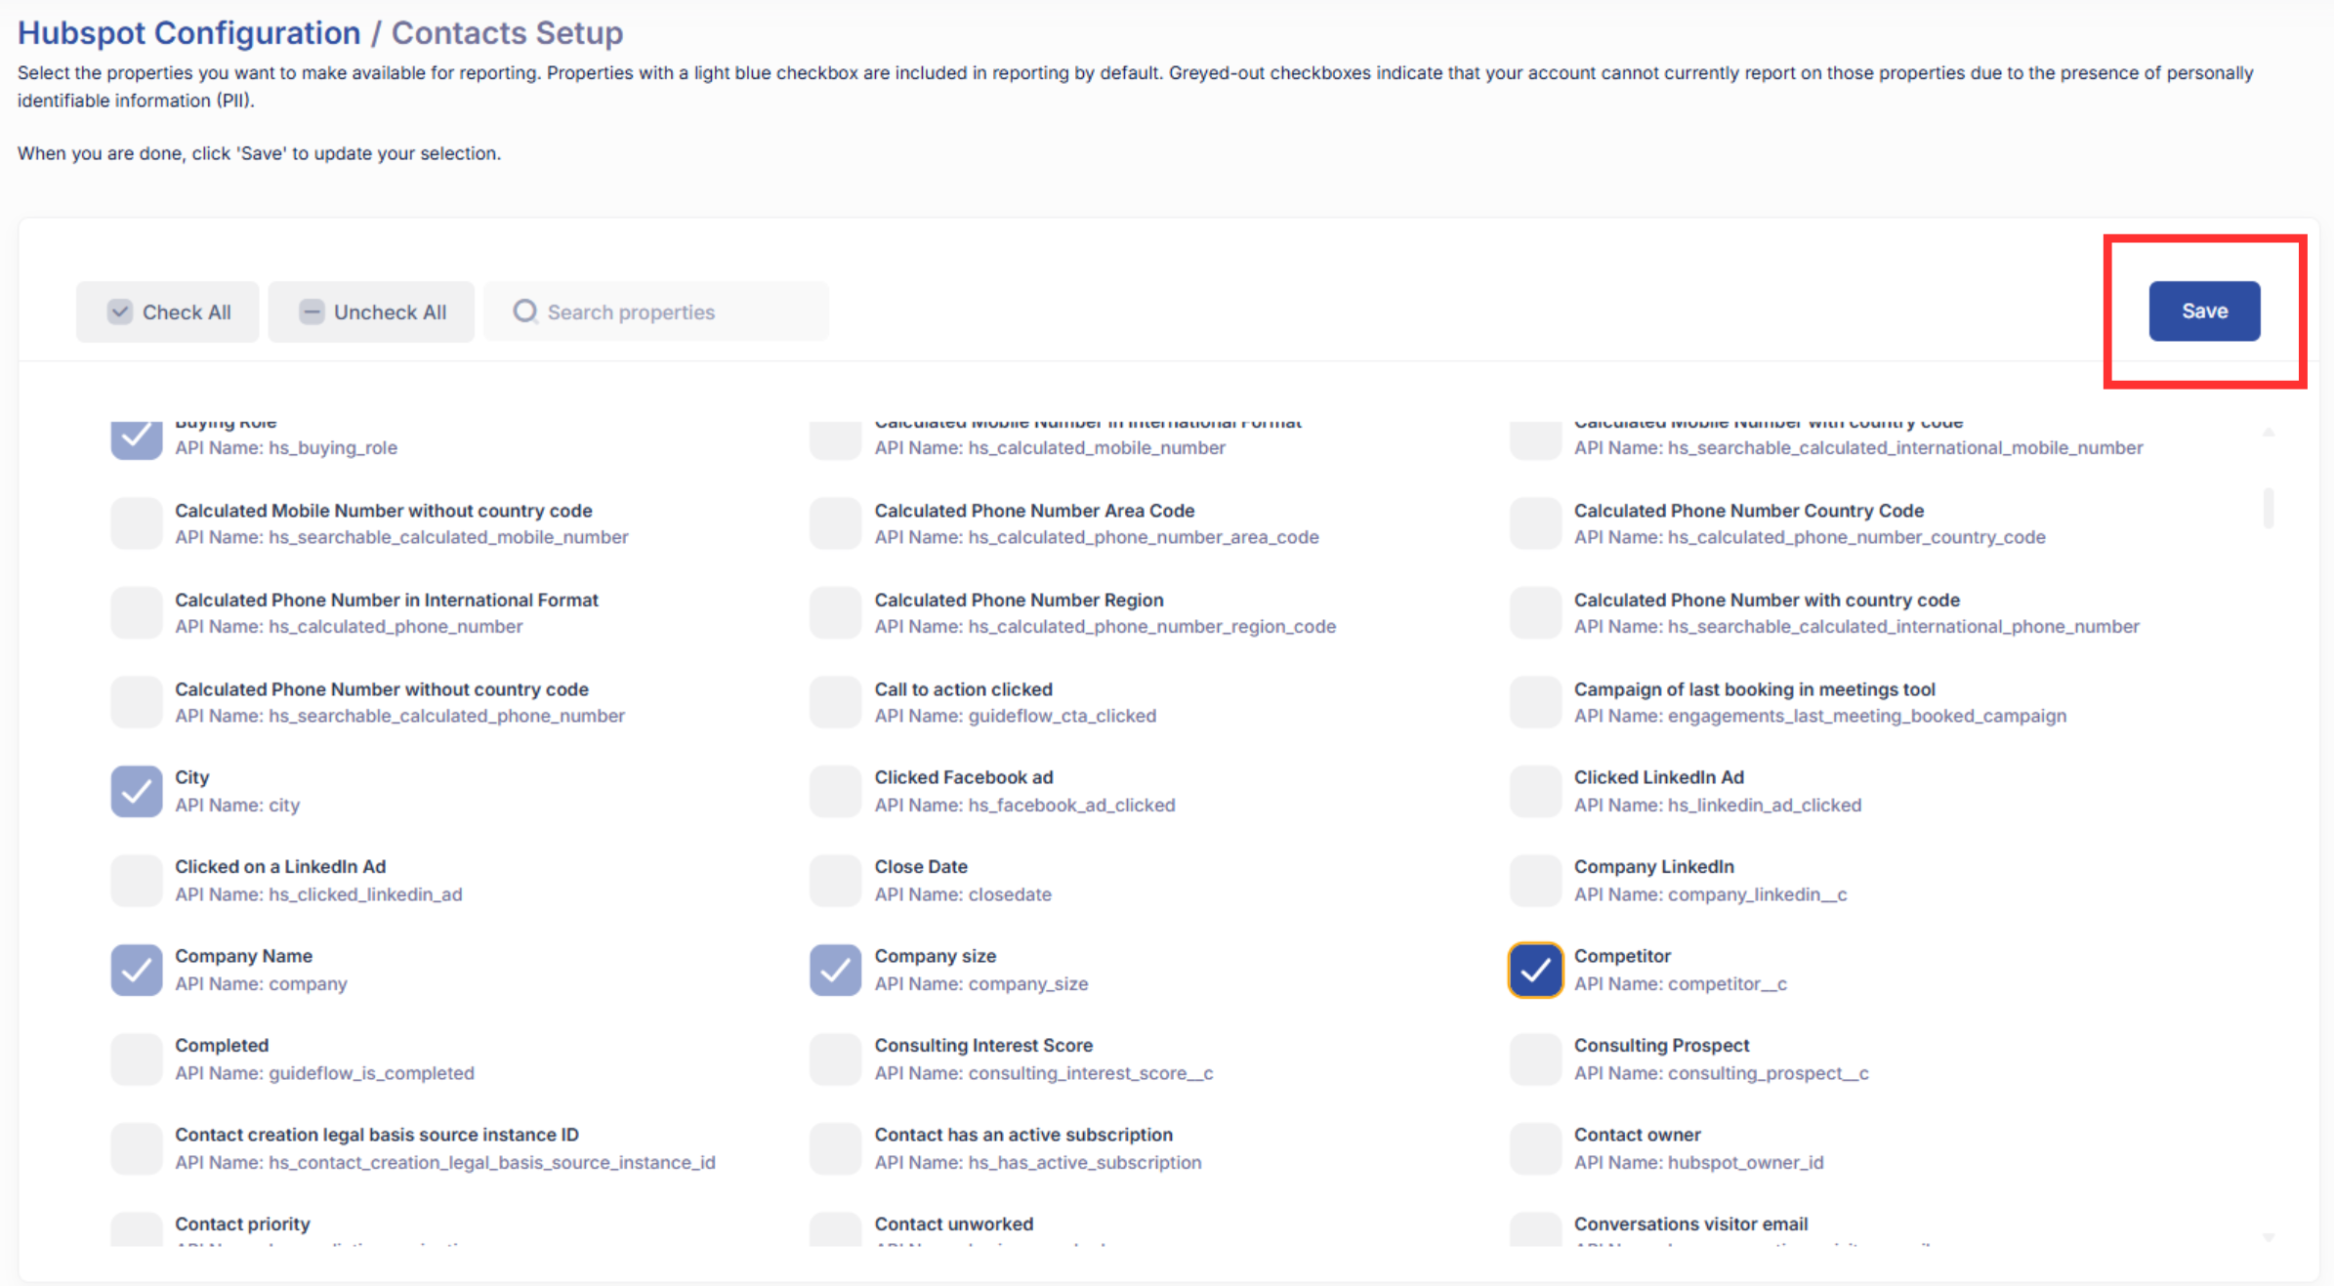Select the Consulting Prospect checkbox

[x=1534, y=1059]
